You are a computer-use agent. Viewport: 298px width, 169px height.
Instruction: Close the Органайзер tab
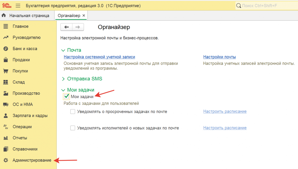(x=84, y=16)
